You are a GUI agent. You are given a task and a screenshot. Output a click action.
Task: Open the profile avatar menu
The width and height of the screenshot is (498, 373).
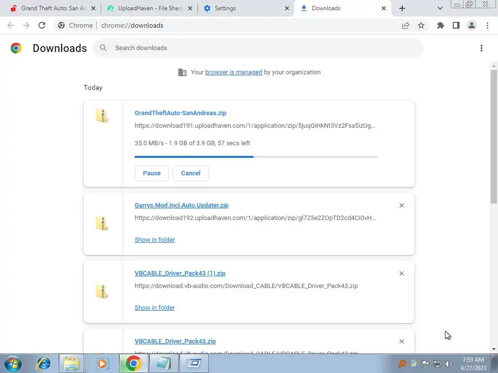472,25
